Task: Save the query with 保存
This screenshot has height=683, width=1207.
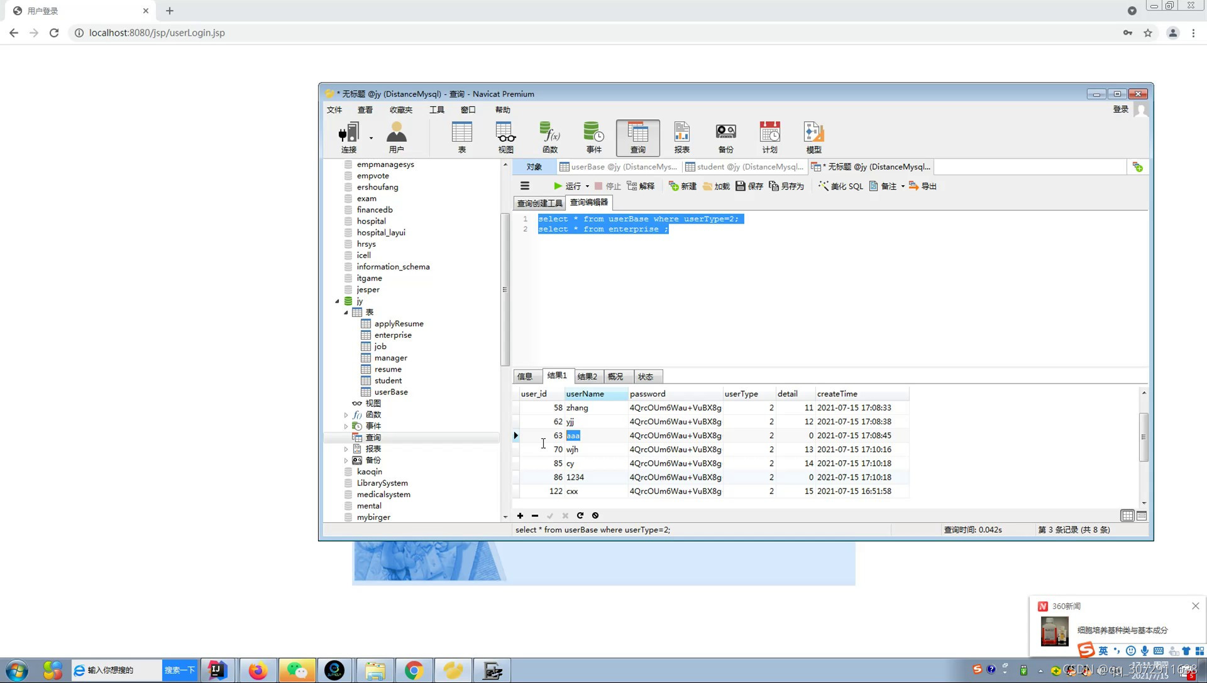Action: click(x=749, y=186)
